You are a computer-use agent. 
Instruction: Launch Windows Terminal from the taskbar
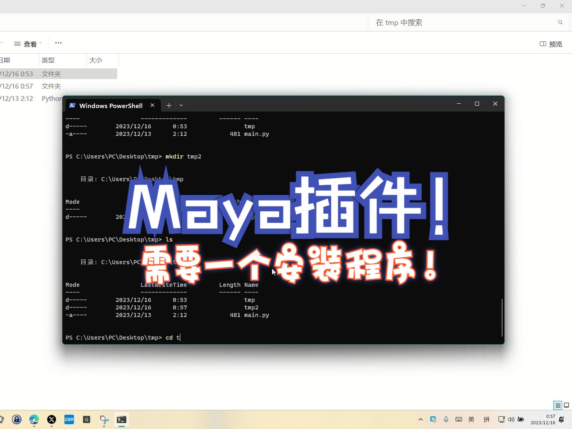(x=121, y=420)
